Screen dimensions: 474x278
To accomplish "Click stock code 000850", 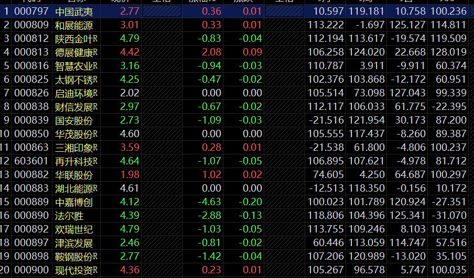I will [x=31, y=134].
